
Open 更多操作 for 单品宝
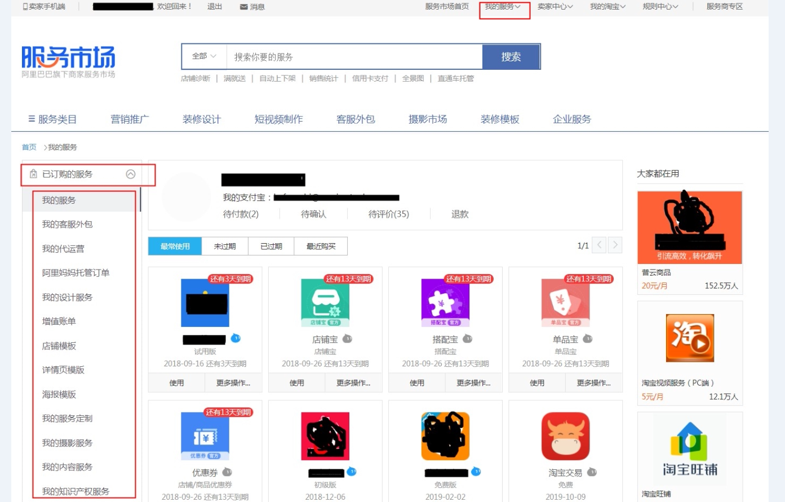point(593,383)
